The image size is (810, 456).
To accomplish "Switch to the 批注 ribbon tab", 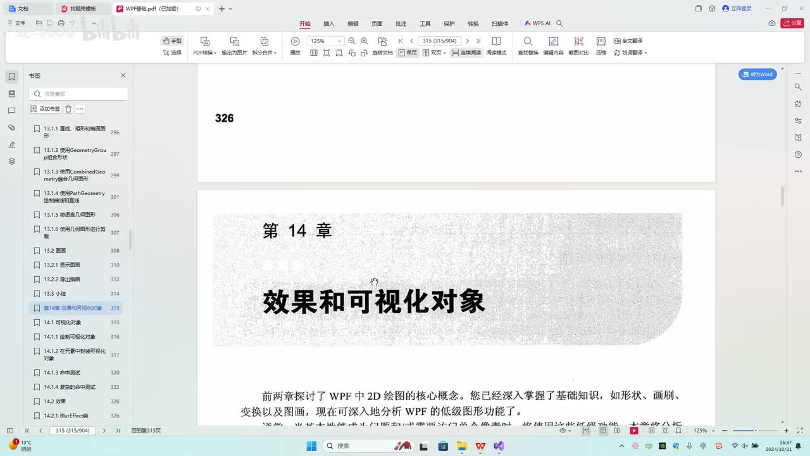I will pos(401,23).
